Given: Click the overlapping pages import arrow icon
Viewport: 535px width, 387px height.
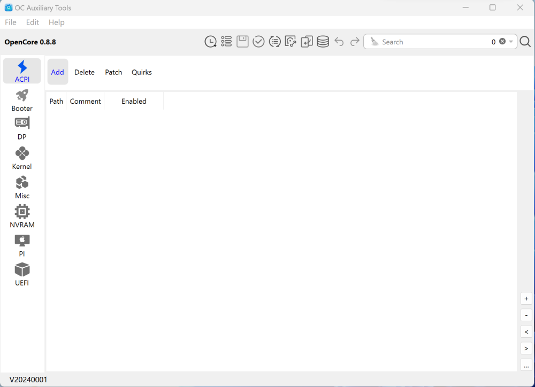Looking at the screenshot, I should (307, 42).
